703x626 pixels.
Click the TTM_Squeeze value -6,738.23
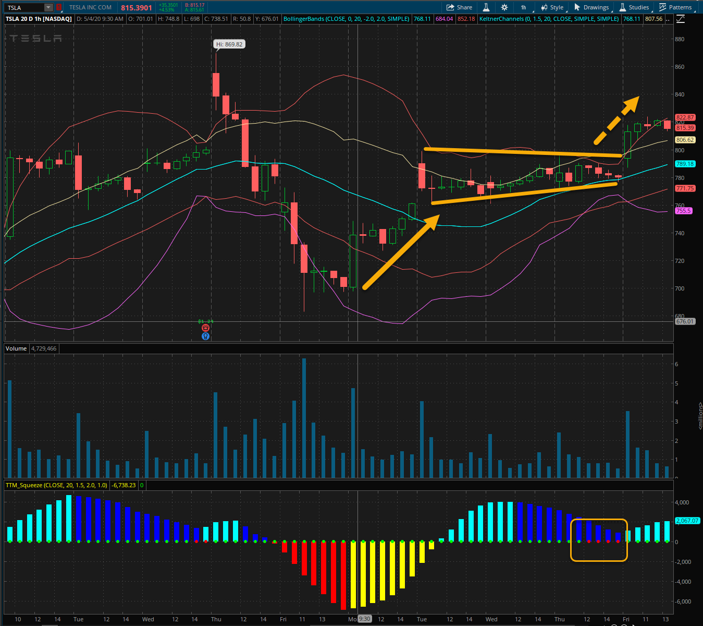tap(124, 485)
